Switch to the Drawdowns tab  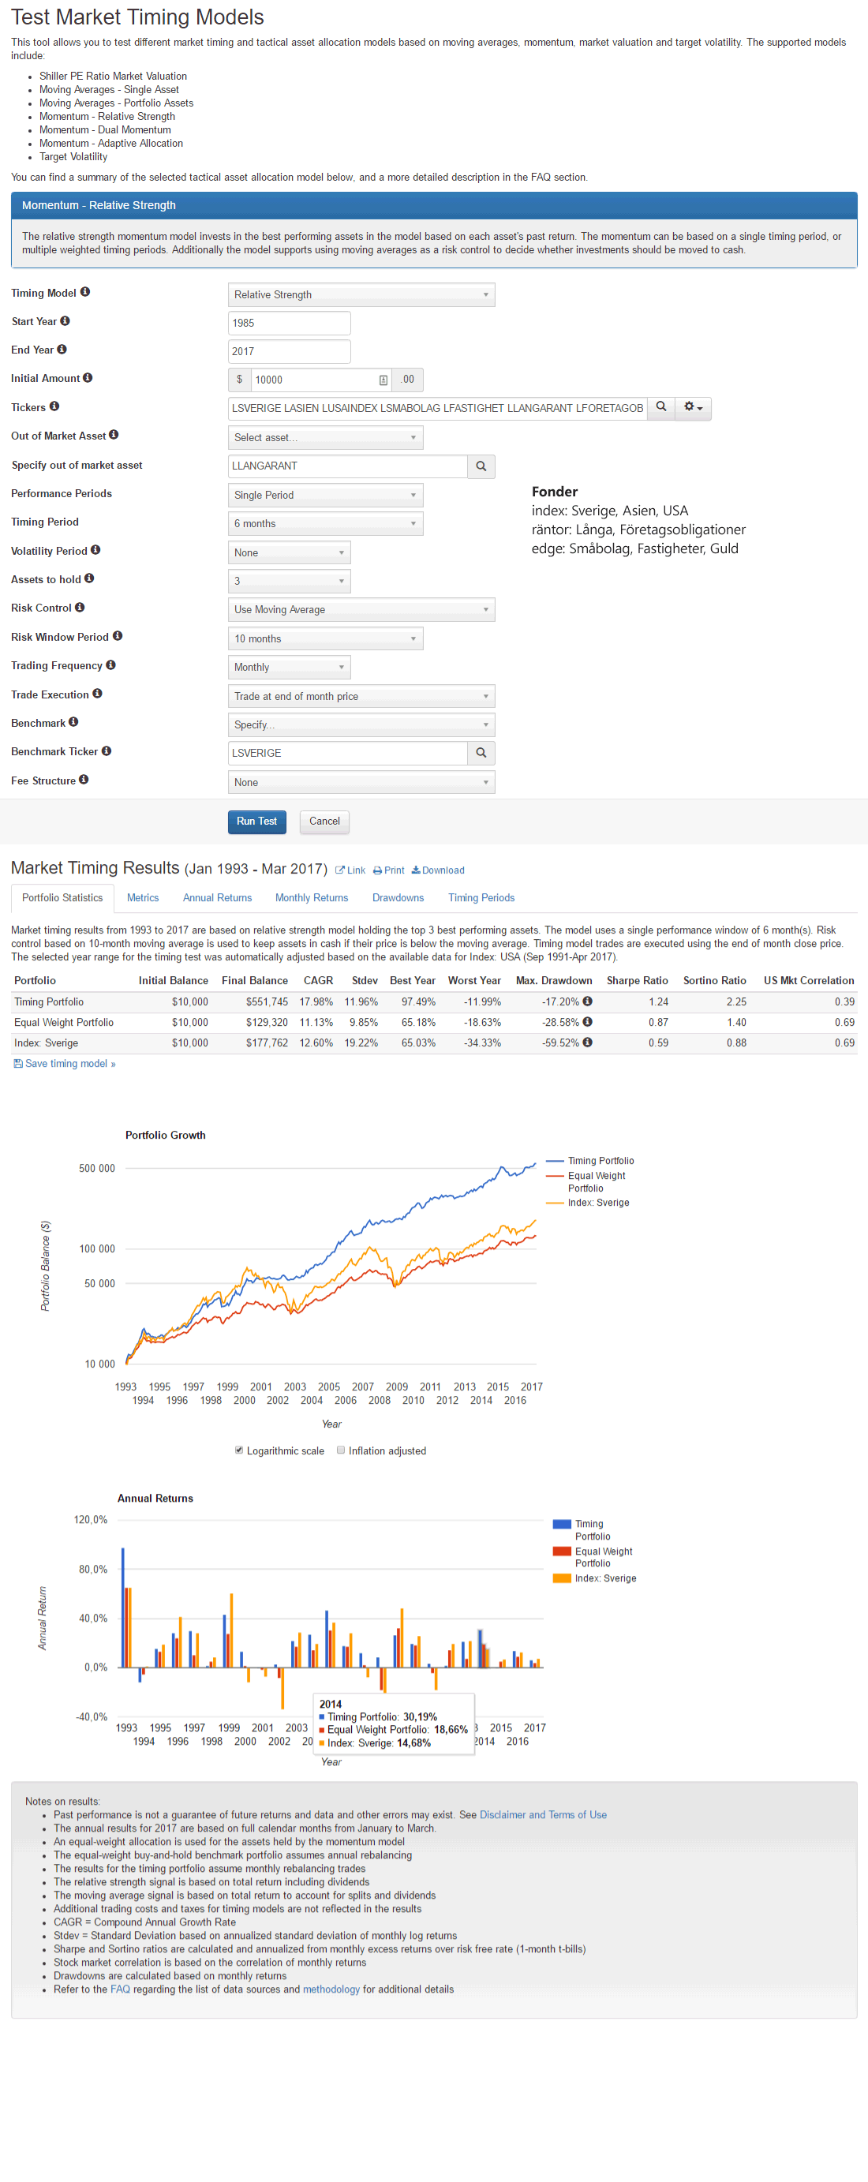(x=397, y=898)
